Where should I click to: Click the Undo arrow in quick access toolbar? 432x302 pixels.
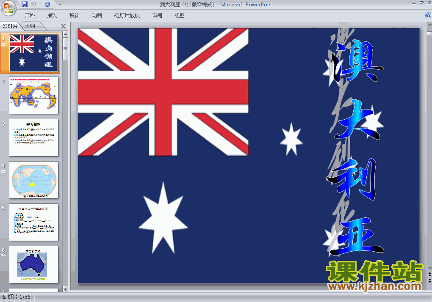coord(34,4)
